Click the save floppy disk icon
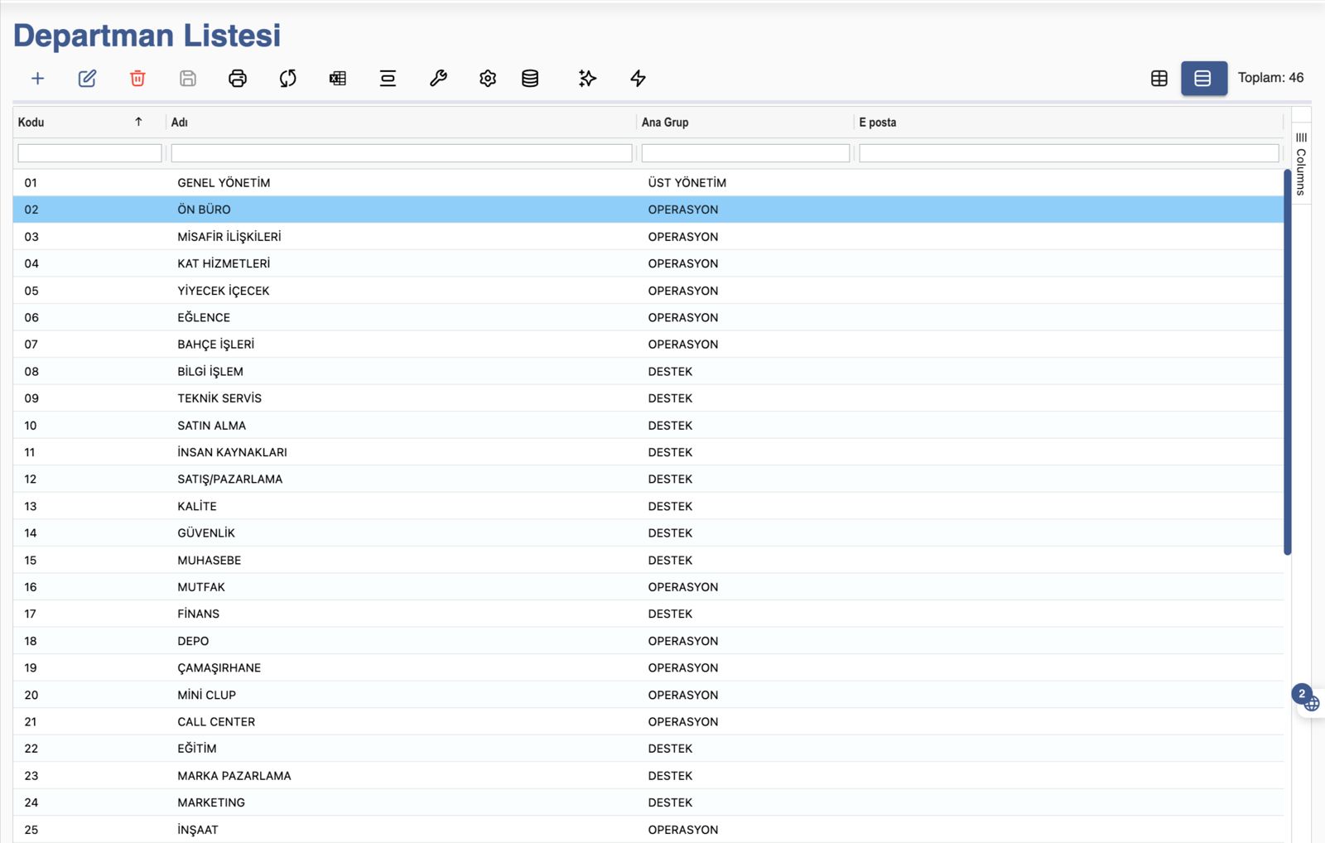Screen dimensions: 1325x843 [x=188, y=79]
